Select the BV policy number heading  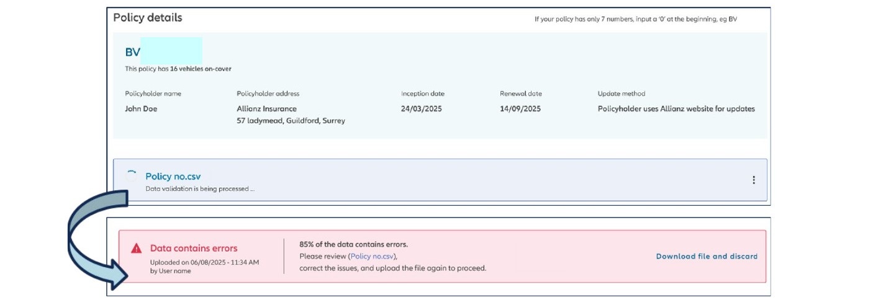tap(133, 52)
